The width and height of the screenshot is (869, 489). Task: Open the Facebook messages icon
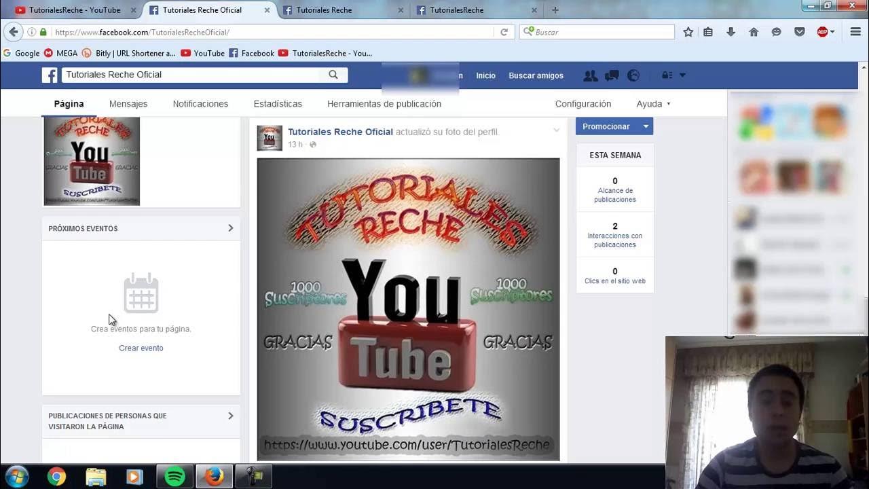click(x=611, y=75)
